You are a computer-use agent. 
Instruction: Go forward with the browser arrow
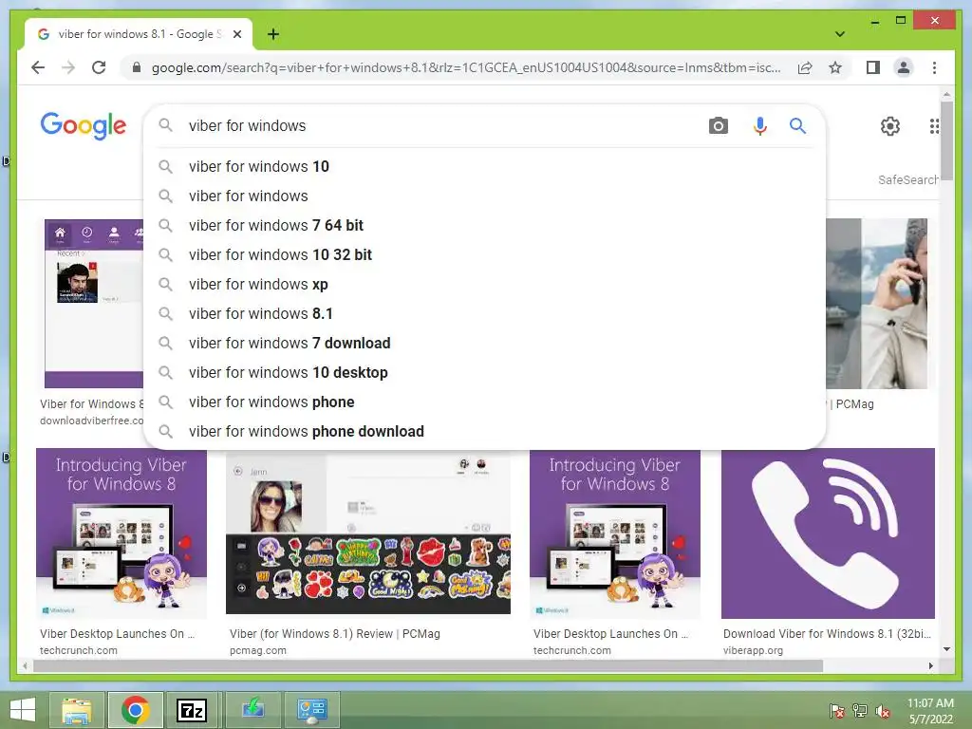(68, 67)
